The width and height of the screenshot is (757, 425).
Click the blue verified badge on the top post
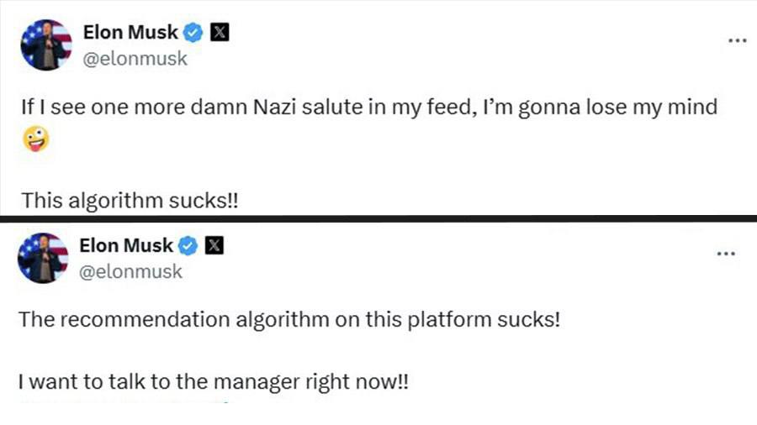[193, 34]
